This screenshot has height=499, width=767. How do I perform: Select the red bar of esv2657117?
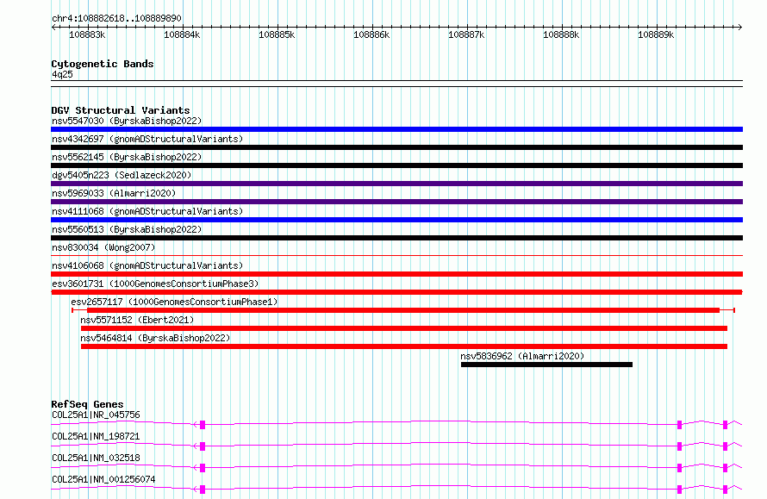click(x=403, y=310)
